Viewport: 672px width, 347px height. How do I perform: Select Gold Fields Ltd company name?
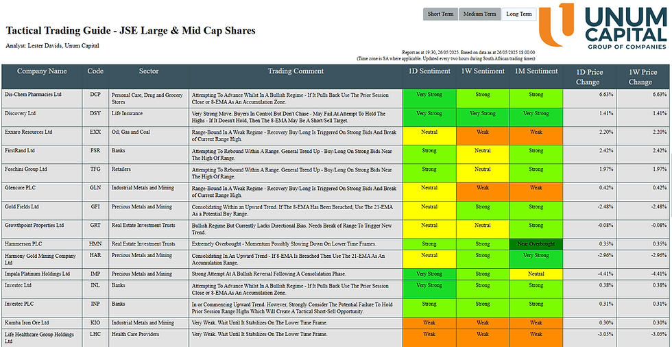pos(22,206)
